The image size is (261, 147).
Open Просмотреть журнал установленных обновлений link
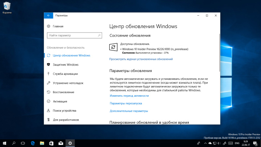click(141, 59)
